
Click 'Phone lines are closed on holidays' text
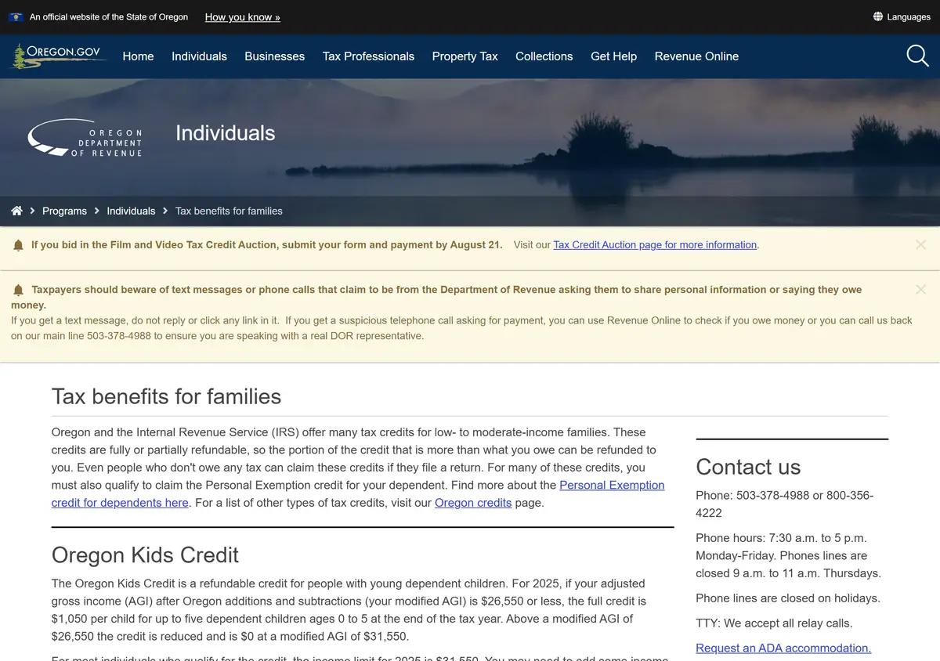tap(788, 598)
